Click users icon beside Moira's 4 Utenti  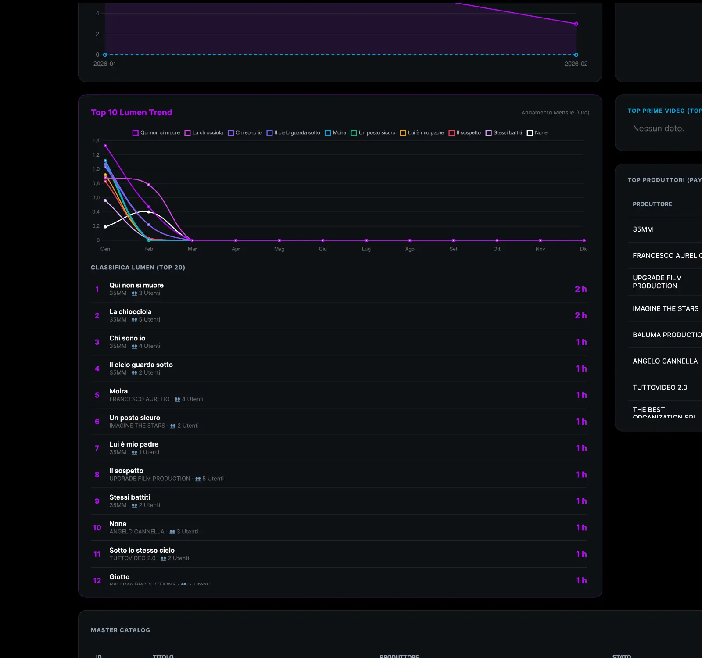coord(177,400)
